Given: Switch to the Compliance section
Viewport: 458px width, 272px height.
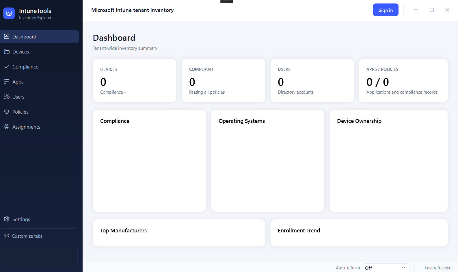Looking at the screenshot, I should pos(39,67).
